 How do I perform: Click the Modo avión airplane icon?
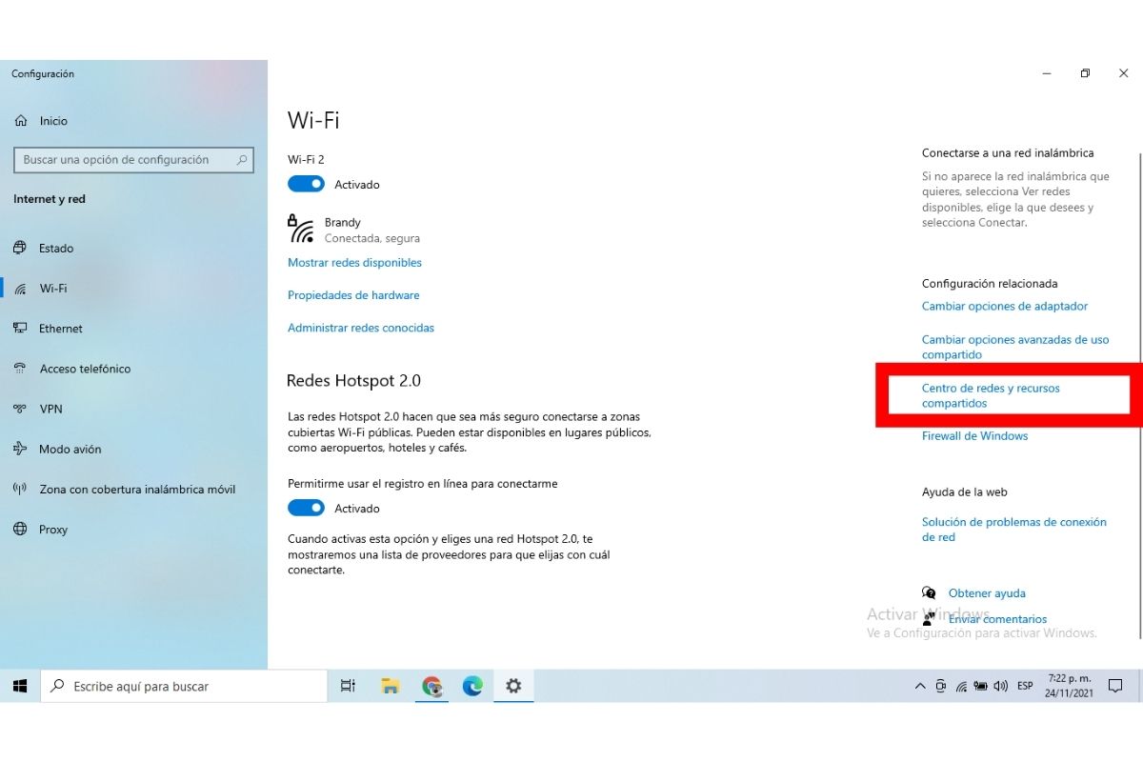tap(20, 449)
